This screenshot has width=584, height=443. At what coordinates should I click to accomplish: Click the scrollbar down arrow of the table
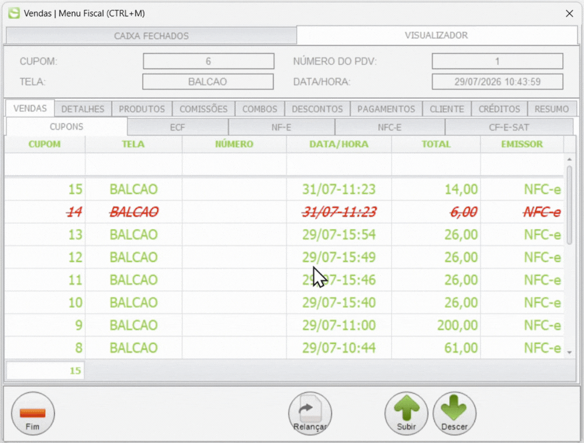[569, 352]
